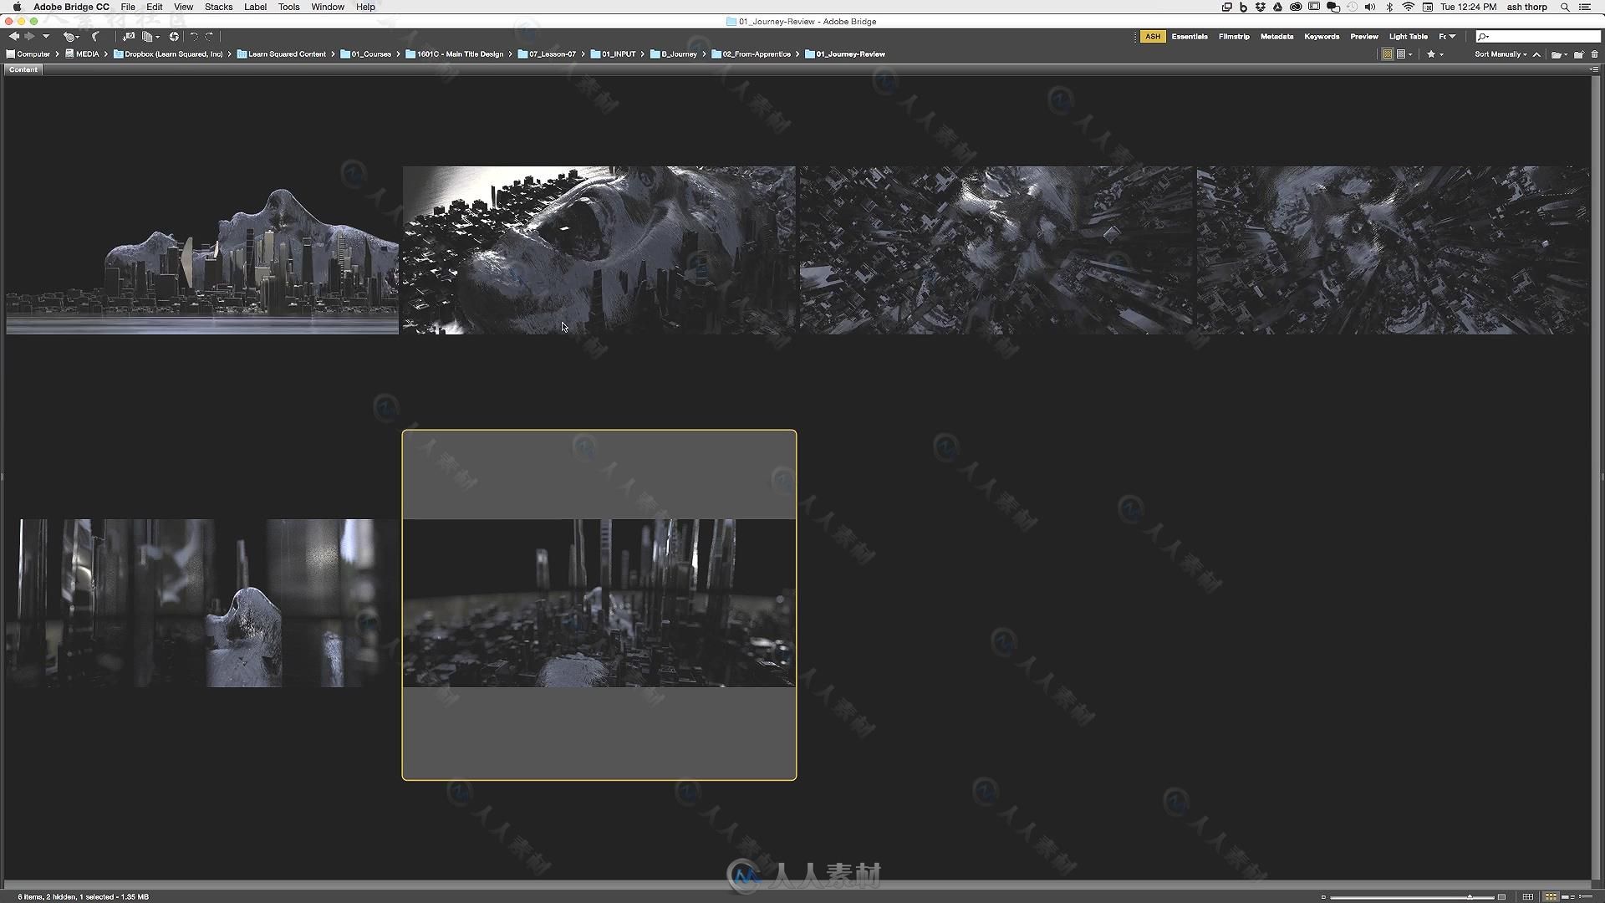Go to 01_INPUT breadcrumb
Image resolution: width=1605 pixels, height=903 pixels.
coord(614,54)
